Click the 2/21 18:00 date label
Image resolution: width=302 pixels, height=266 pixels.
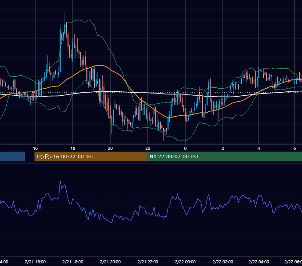(x=73, y=262)
